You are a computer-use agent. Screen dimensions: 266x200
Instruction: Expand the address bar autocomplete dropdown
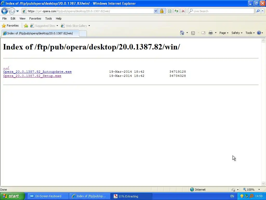[156, 11]
